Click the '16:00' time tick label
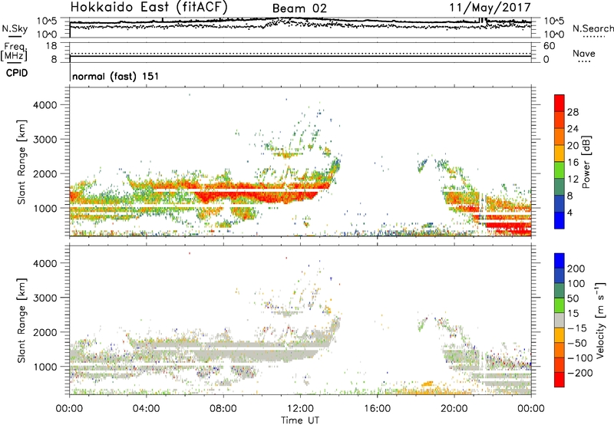614x425 pixels. (x=377, y=409)
